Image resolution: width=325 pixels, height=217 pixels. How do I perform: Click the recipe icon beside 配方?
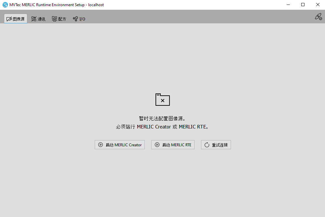coord(54,19)
